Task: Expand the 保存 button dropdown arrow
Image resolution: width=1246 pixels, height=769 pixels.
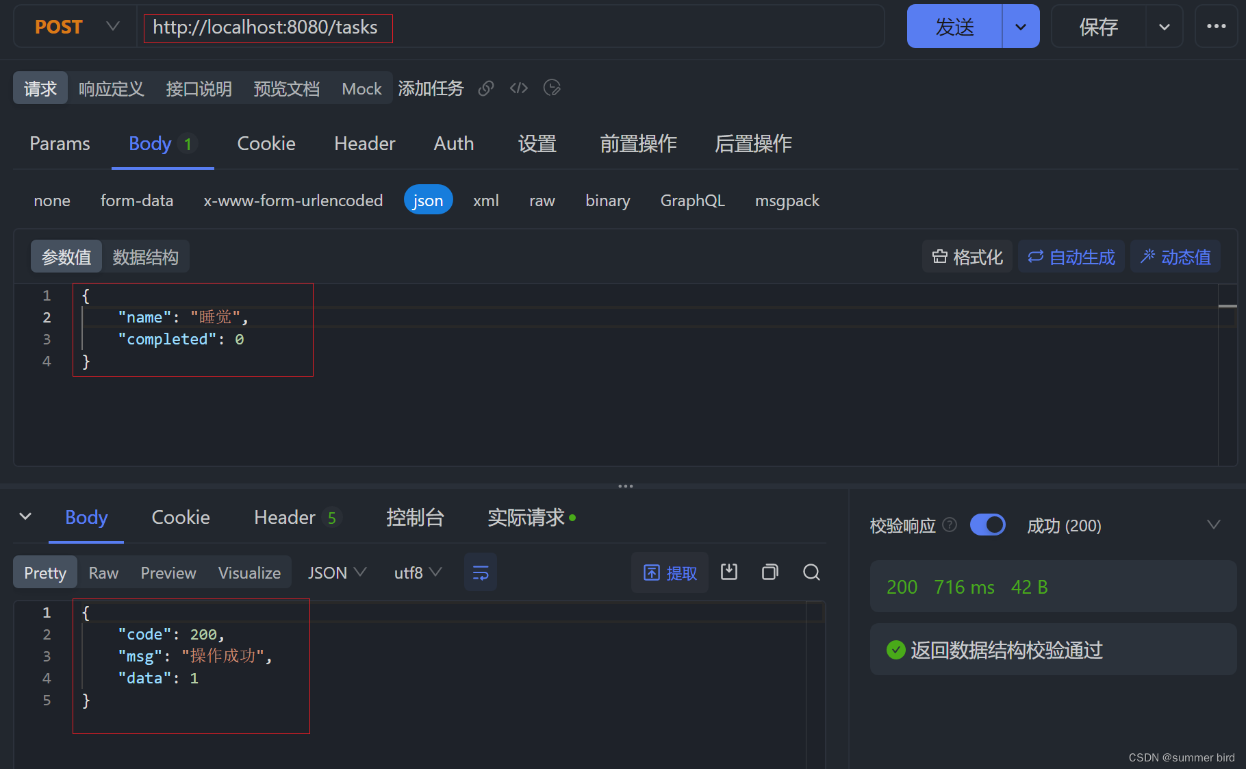Action: click(1165, 27)
